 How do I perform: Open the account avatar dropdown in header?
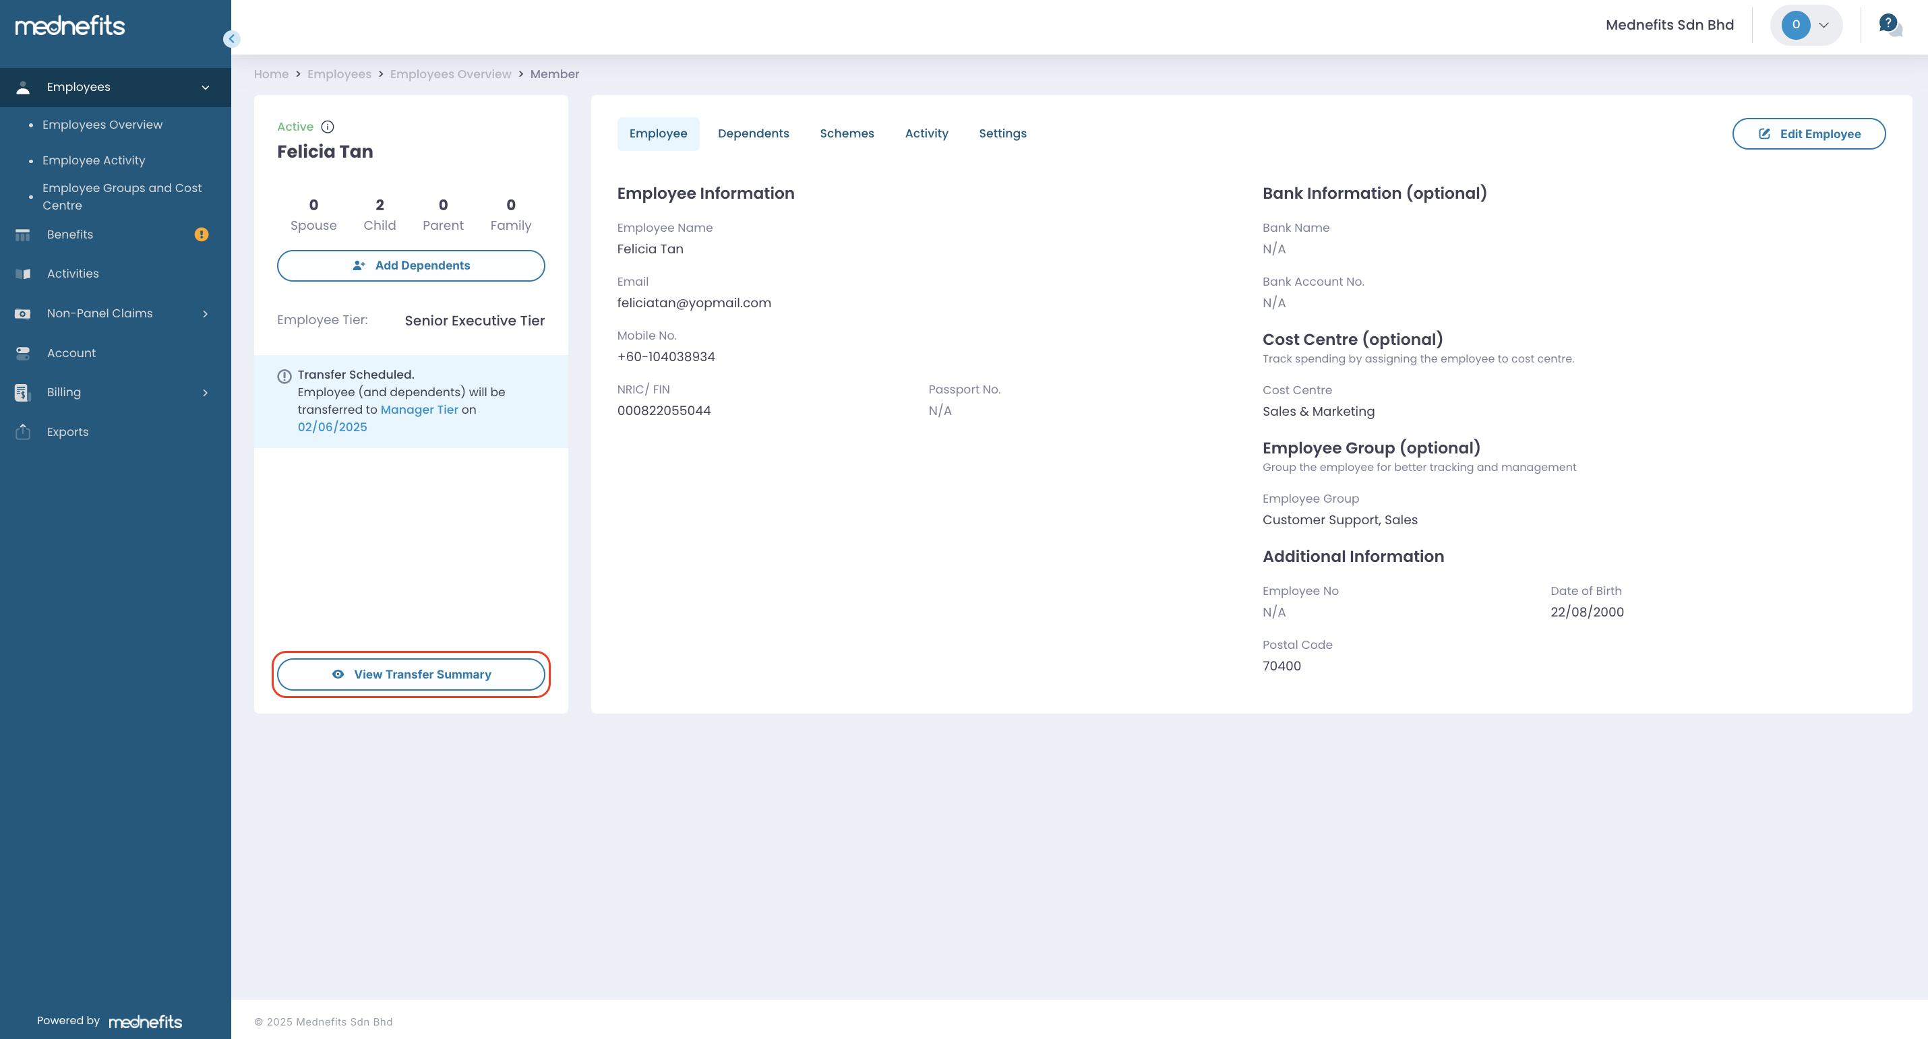(x=1806, y=26)
